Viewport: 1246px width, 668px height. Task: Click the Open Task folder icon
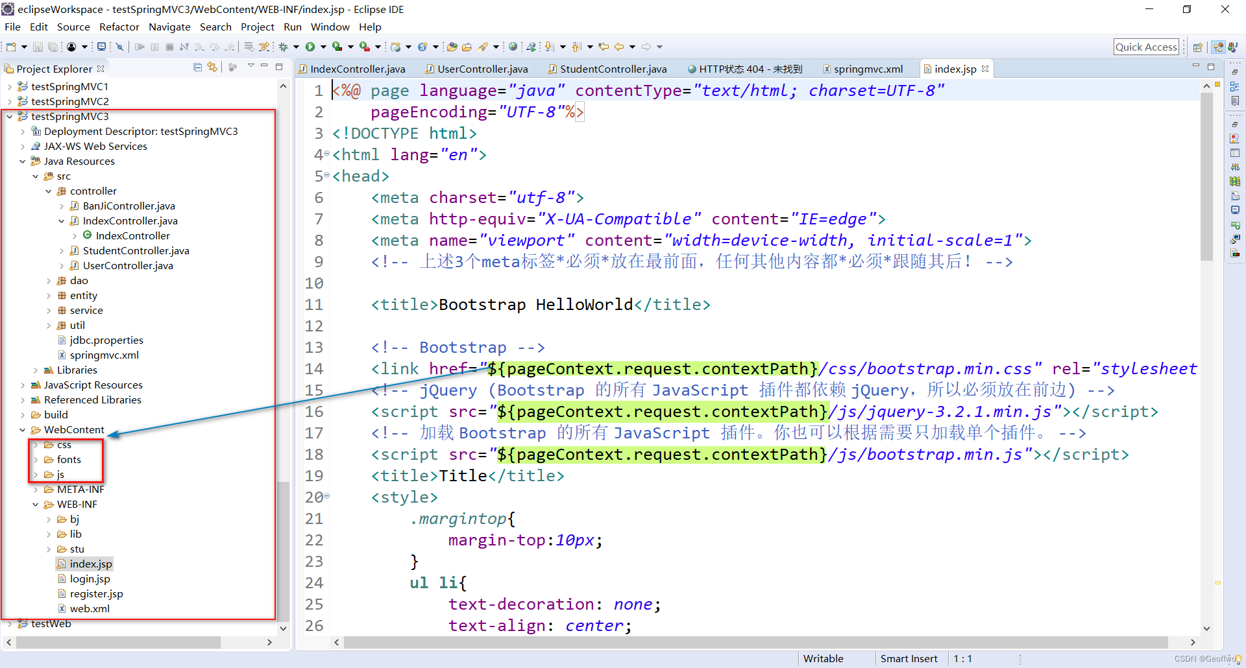(467, 47)
